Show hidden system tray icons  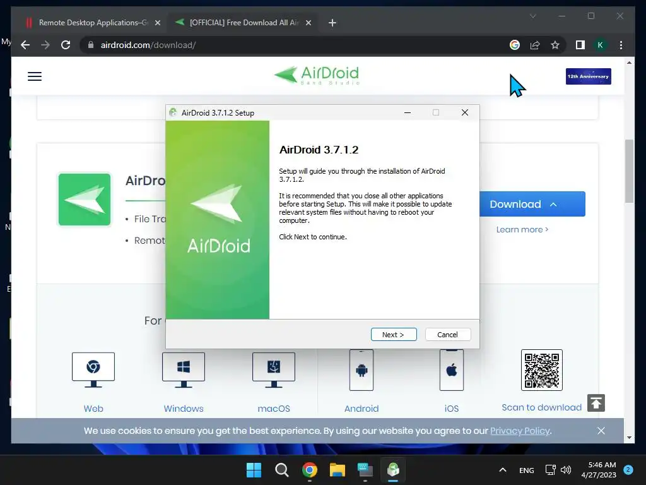pos(503,470)
